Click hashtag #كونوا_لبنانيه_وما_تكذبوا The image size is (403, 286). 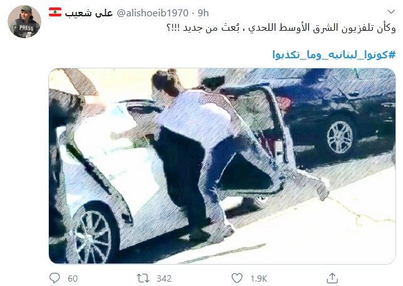pos(334,55)
